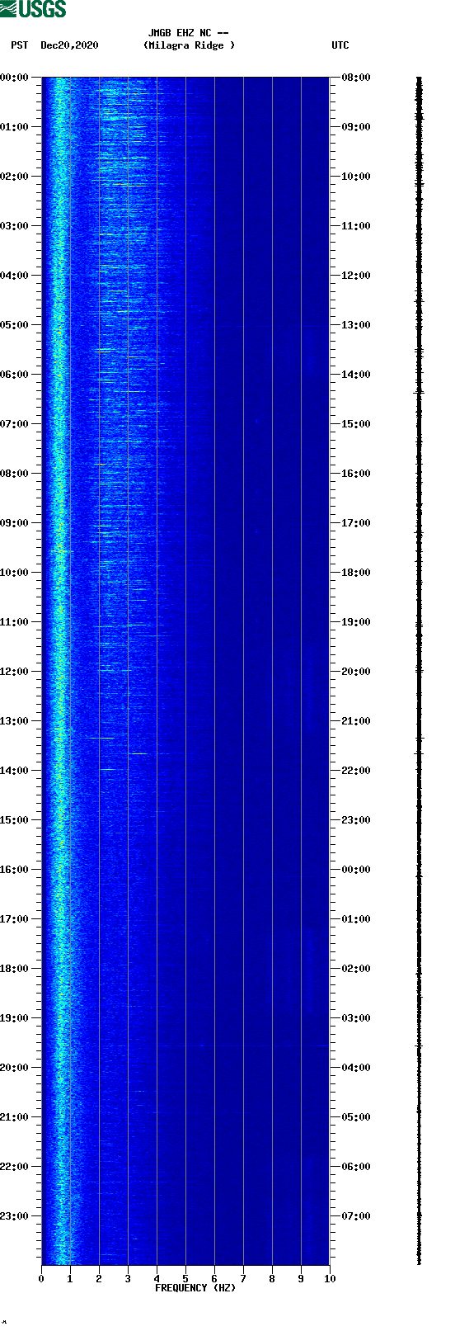Click the PST '12:00' time label
Image resolution: width=455 pixels, height=1331 pixels.
click(15, 672)
